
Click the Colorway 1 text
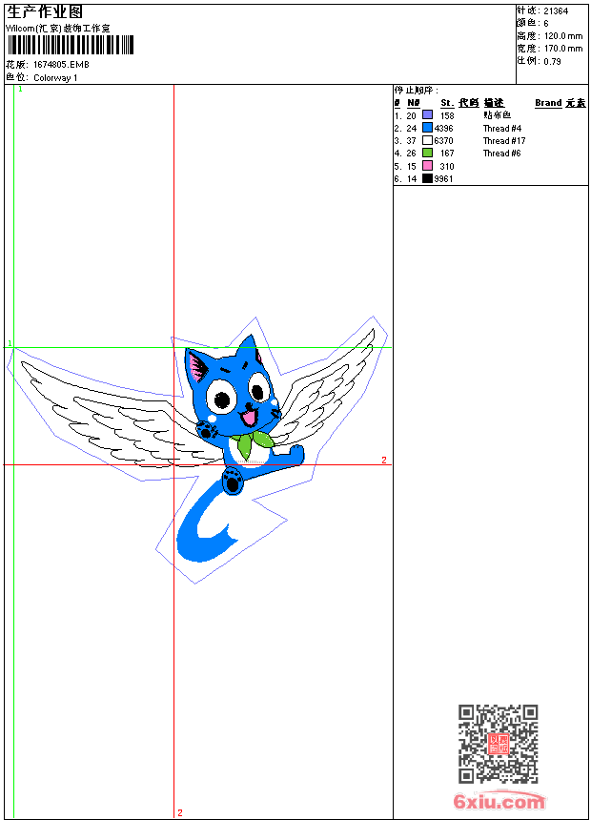coord(55,78)
